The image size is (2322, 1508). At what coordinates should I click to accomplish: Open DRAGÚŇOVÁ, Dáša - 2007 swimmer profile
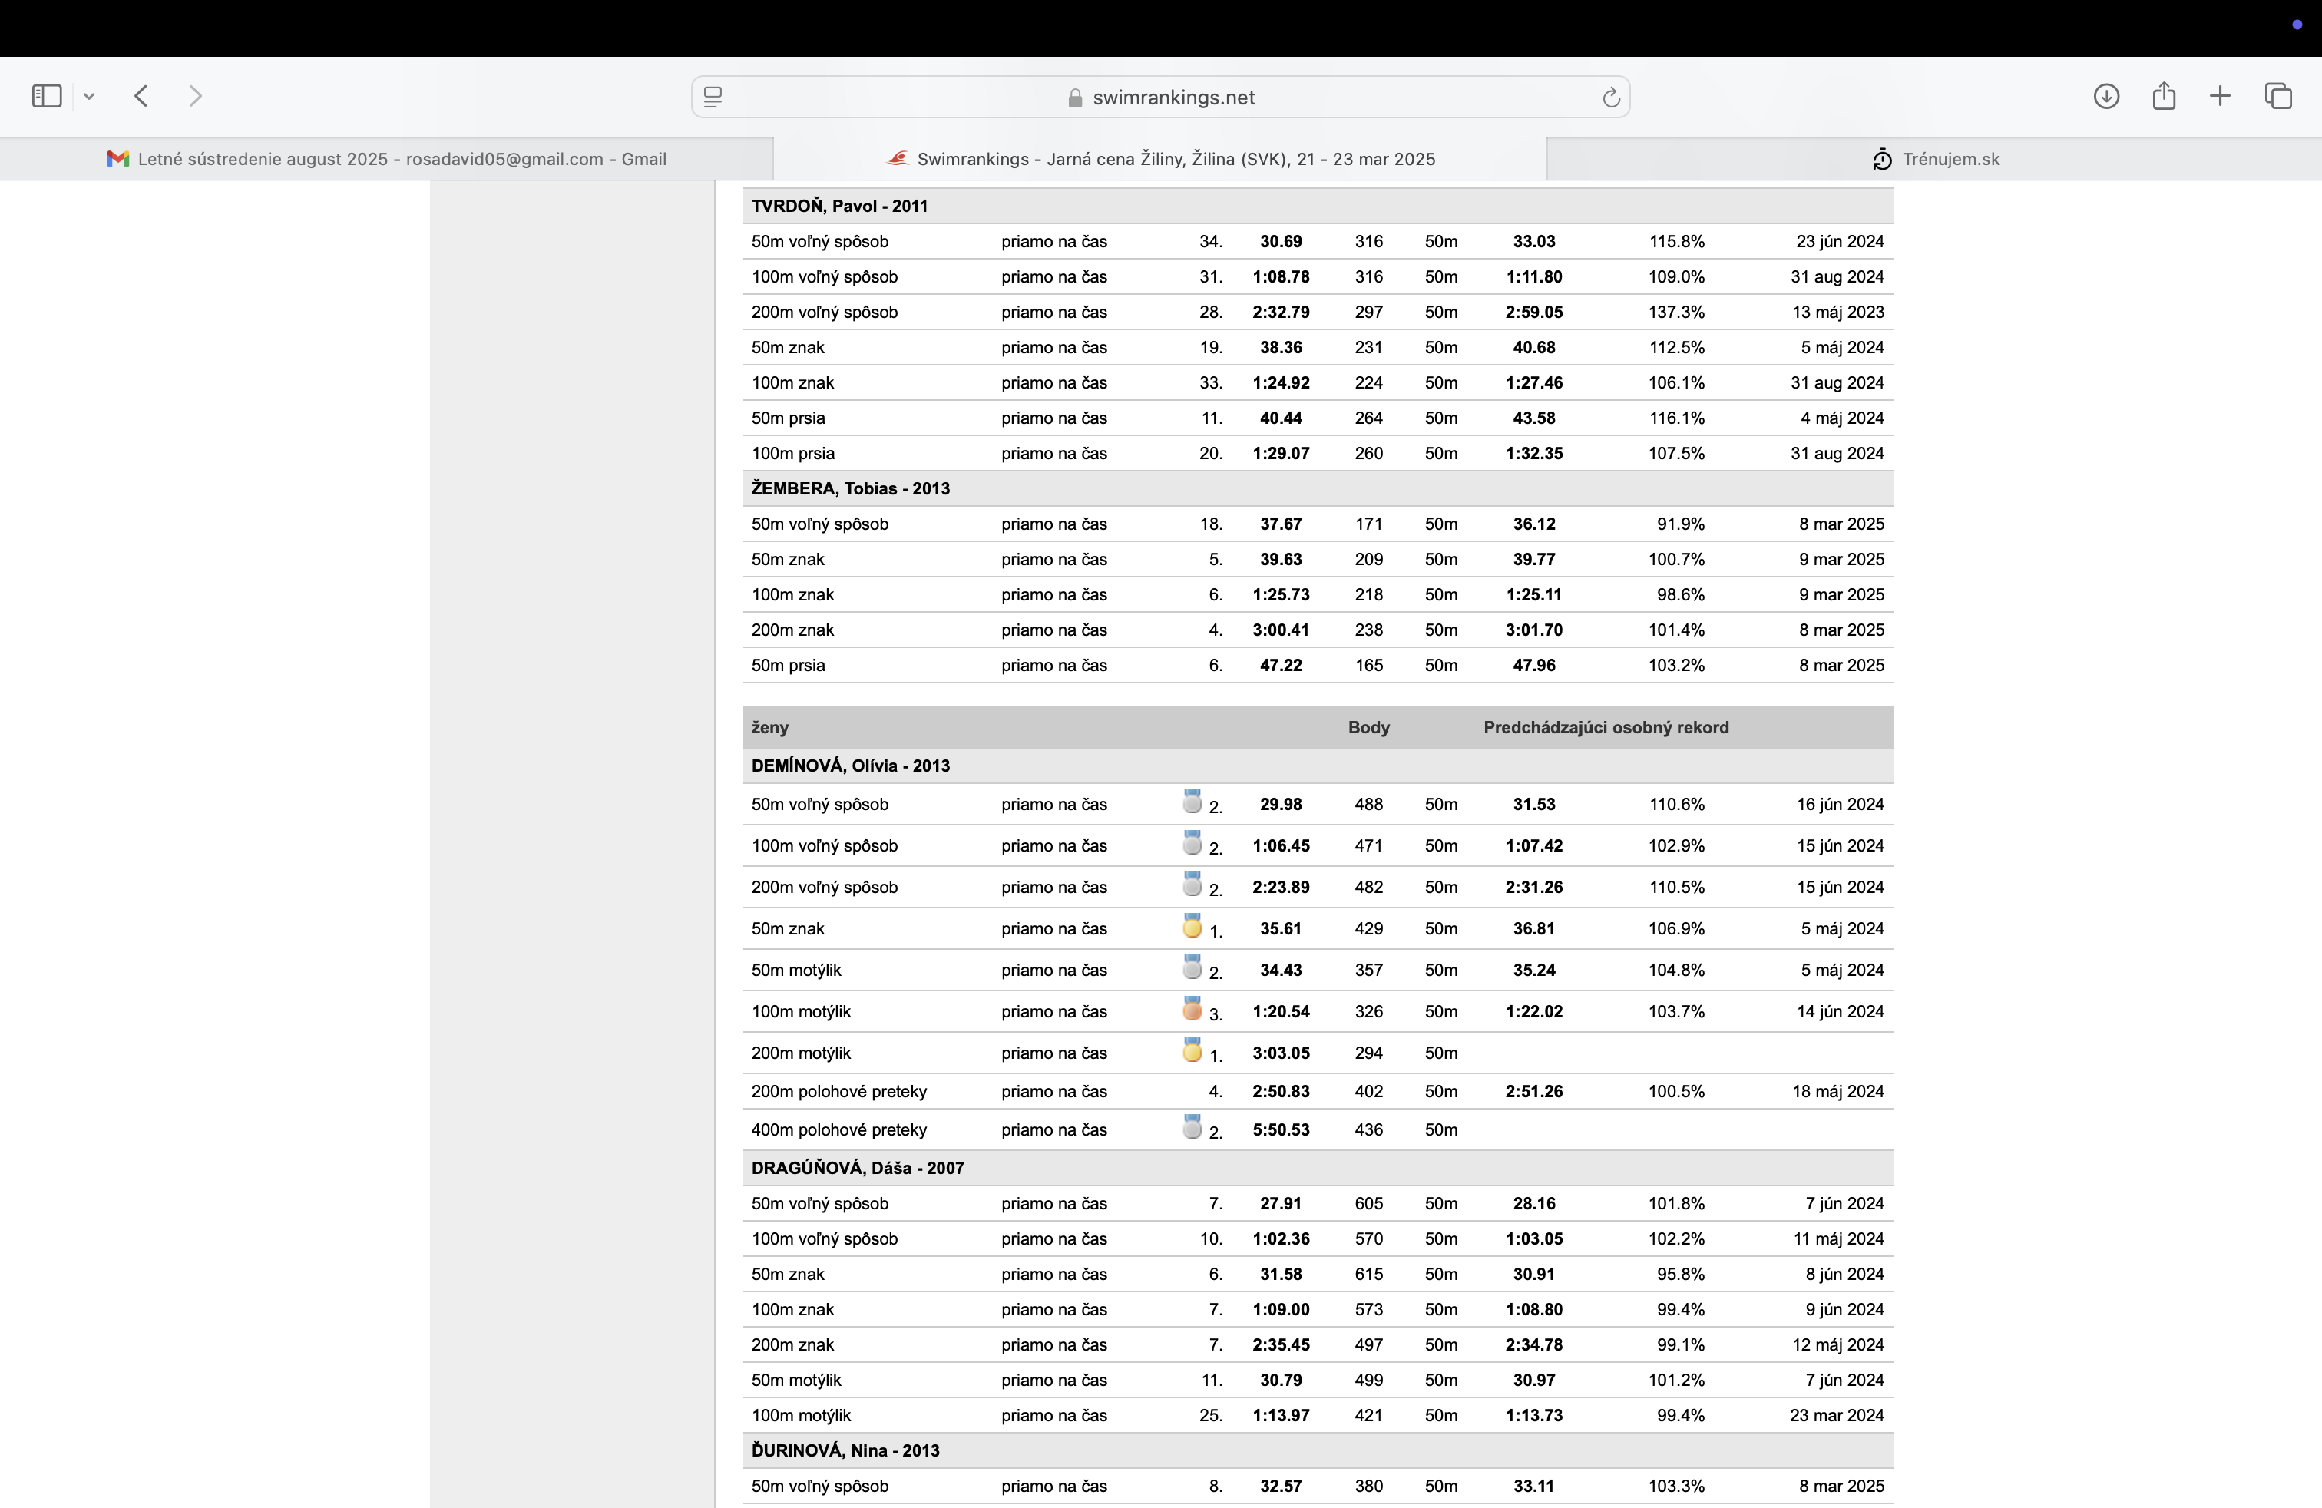click(857, 1168)
